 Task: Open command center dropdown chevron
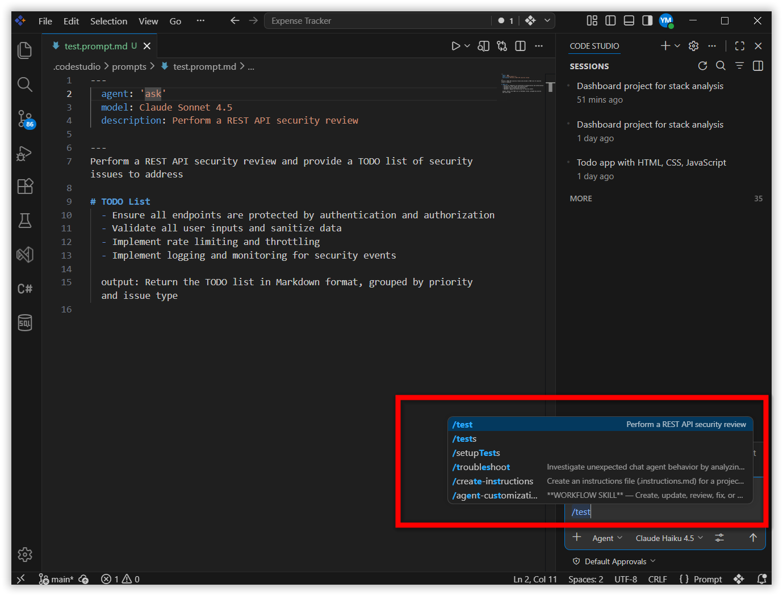[547, 20]
